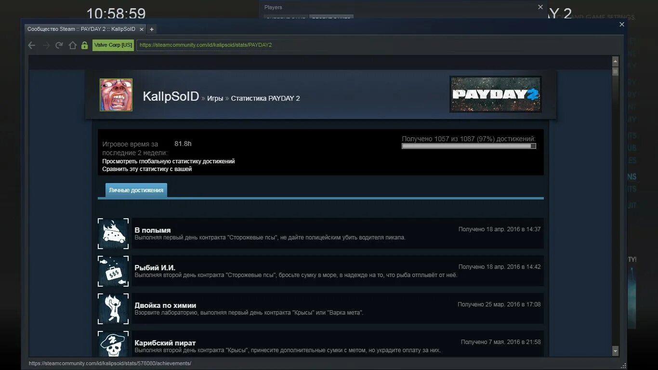Close the Players window behind
The image size is (658, 370).
[x=540, y=7]
